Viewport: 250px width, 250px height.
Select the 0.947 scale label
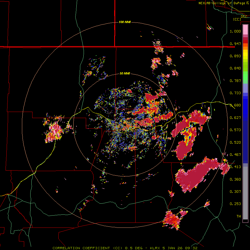(x=235, y=44)
